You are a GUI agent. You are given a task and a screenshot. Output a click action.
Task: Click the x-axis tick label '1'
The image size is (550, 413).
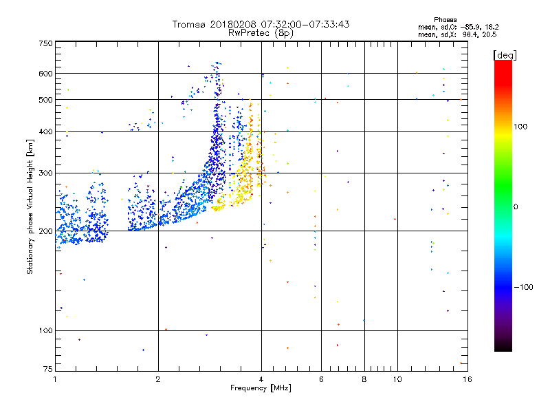(x=56, y=379)
